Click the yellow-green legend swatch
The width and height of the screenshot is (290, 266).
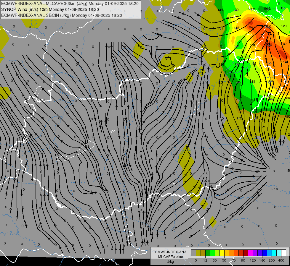(x=217, y=253)
